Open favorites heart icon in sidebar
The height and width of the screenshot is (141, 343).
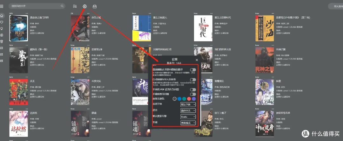pos(2,22)
